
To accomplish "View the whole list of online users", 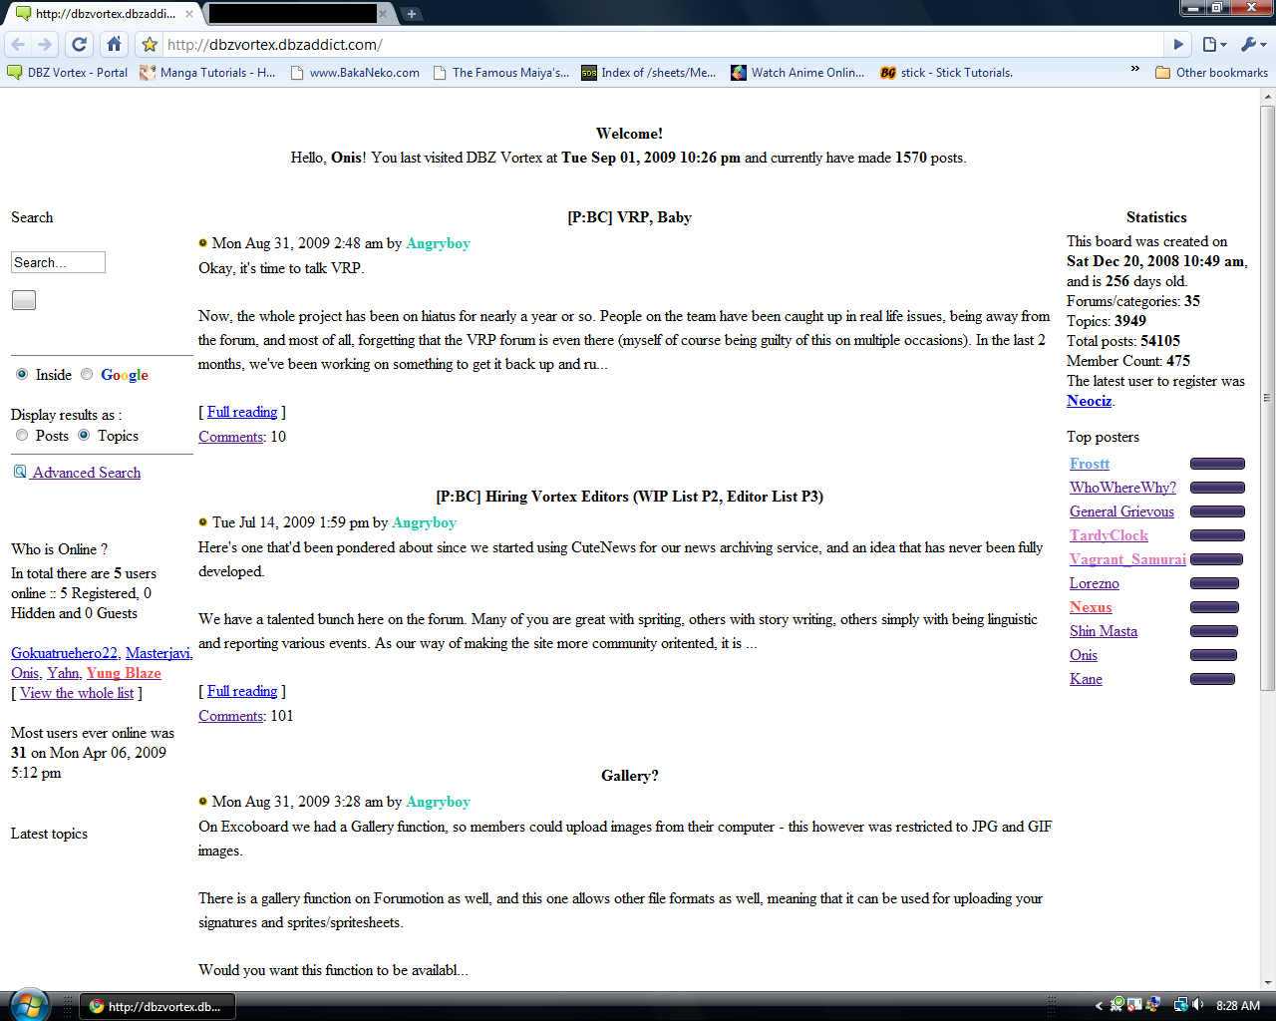I will tap(77, 693).
